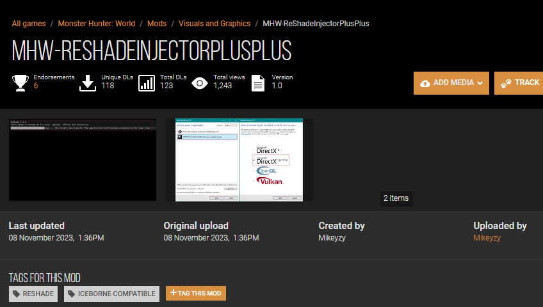Click the Add Media cloud upload icon
Screen dimensions: 543x307
425,83
